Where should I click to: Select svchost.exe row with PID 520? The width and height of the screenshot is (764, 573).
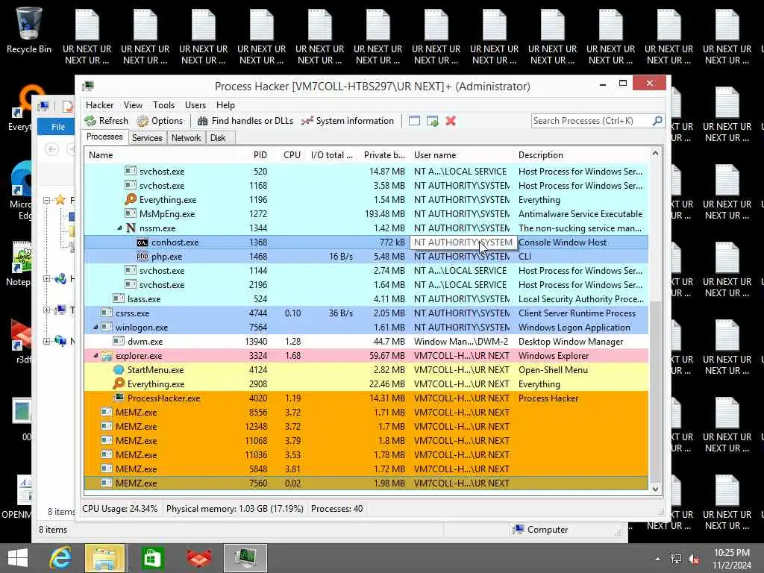tap(366, 172)
